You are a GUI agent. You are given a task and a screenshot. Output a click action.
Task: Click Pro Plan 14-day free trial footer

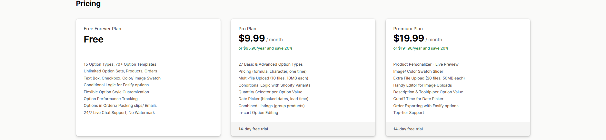[x=253, y=129]
